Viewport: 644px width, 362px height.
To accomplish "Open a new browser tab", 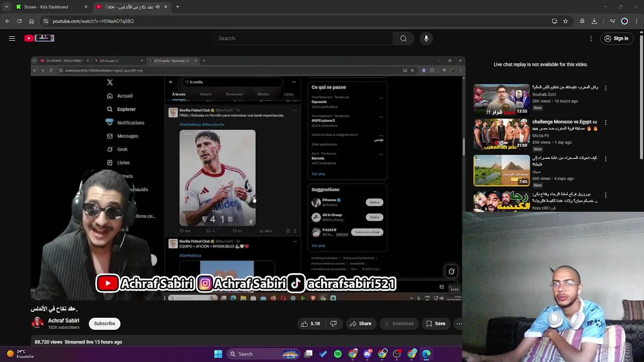I will (178, 7).
